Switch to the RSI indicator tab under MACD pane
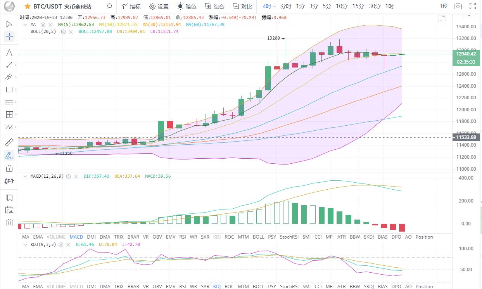 pos(183,237)
